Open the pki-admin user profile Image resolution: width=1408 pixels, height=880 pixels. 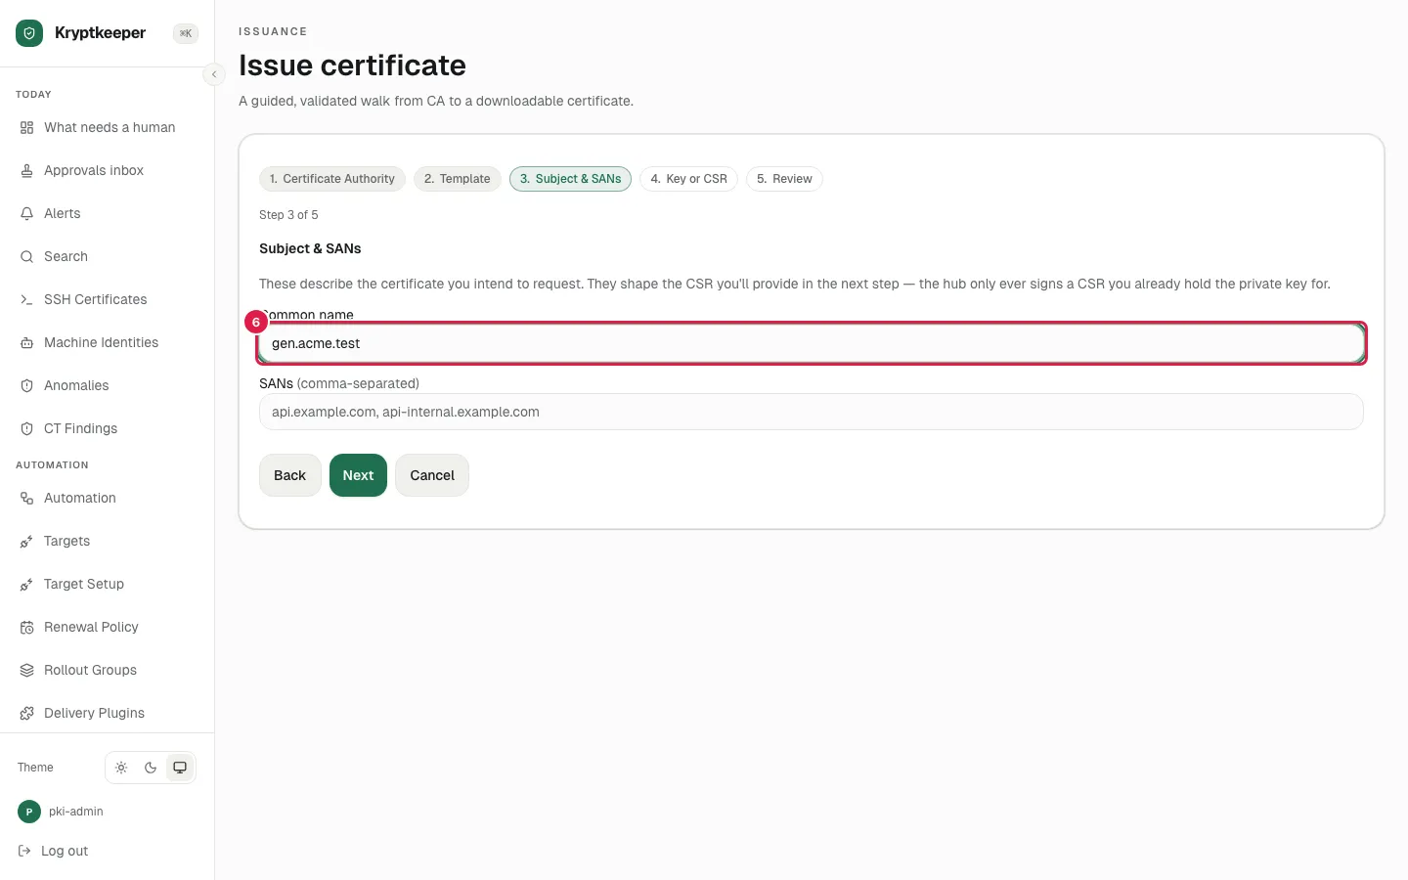[61, 812]
